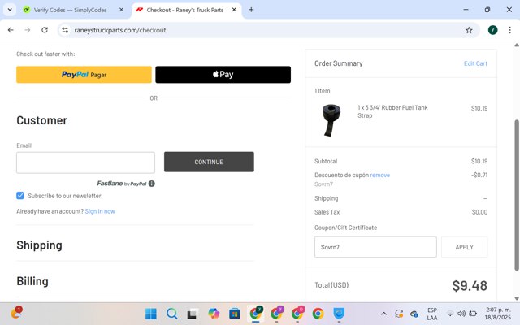This screenshot has width=520, height=325.
Task: Open the blue shield app on taskbar
Action: tap(339, 314)
